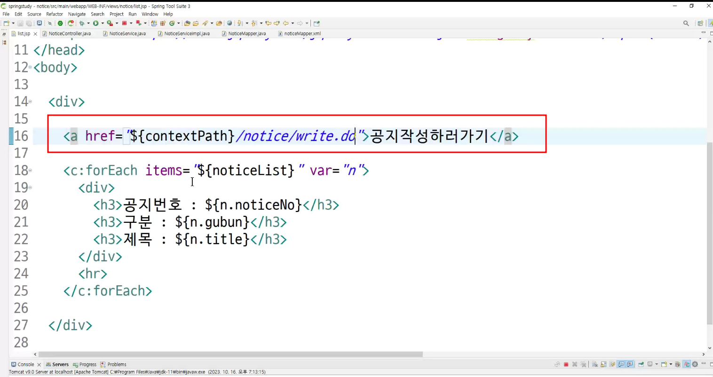Click the green Run button icon
Viewport: 713px width, 377px height.
click(95, 23)
